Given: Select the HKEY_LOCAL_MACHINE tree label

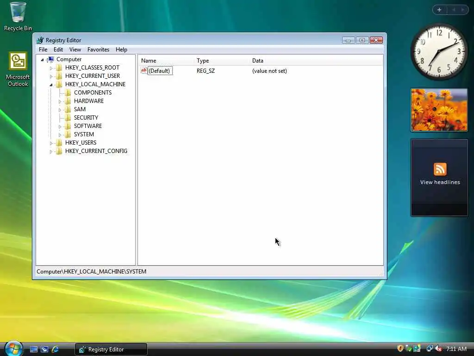Looking at the screenshot, I should tap(95, 84).
